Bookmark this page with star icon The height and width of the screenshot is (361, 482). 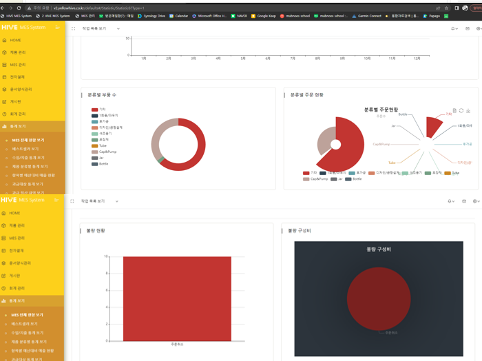pyautogui.click(x=446, y=8)
